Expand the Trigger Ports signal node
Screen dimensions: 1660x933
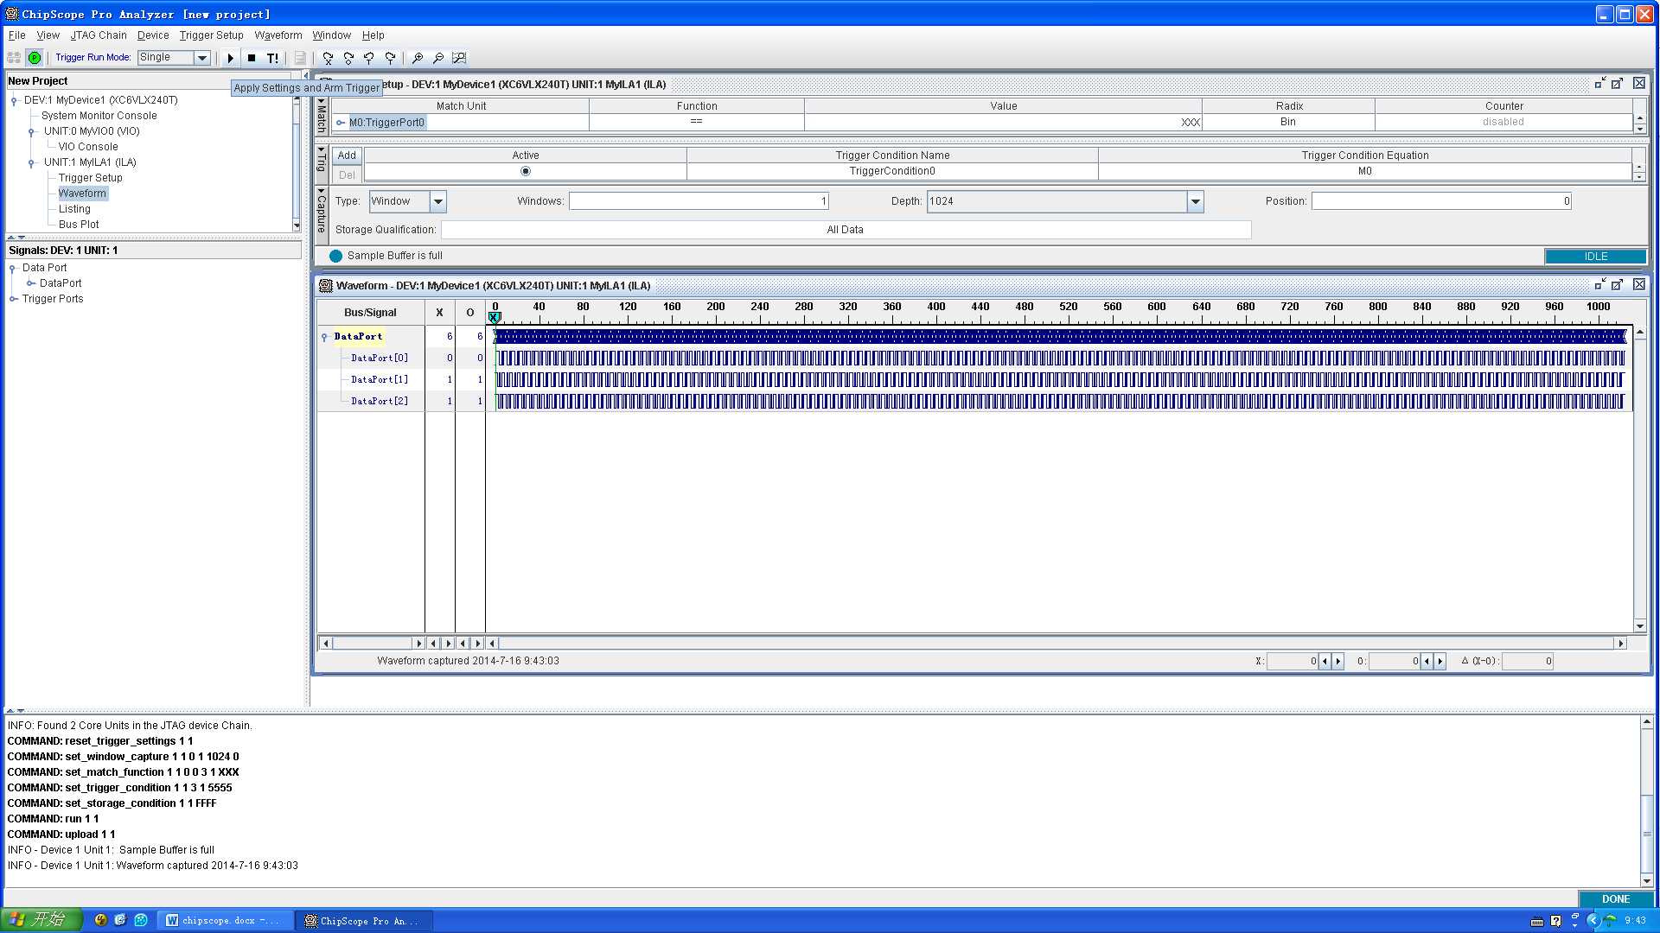14,299
